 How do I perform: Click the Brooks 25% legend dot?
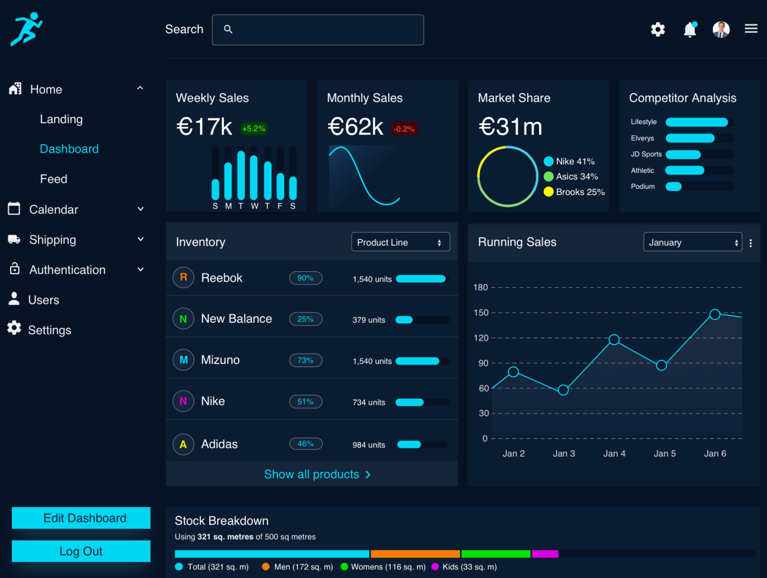(548, 192)
